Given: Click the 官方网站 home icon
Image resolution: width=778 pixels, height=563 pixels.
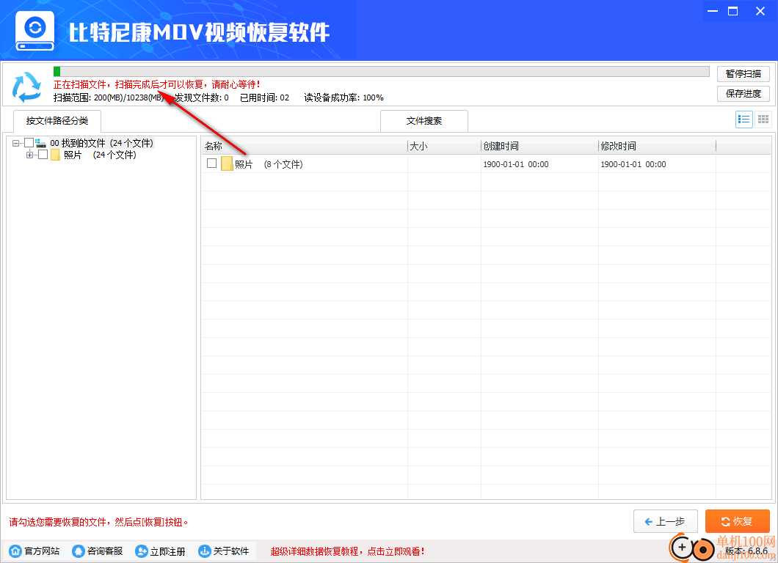Looking at the screenshot, I should pos(16,551).
